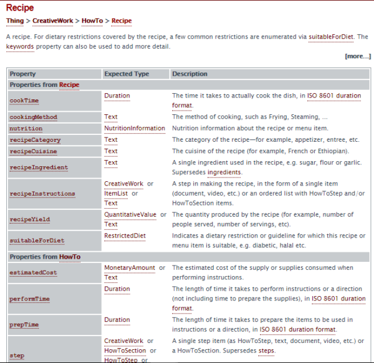Open the MonetaryAmount expected type

pyautogui.click(x=130, y=268)
